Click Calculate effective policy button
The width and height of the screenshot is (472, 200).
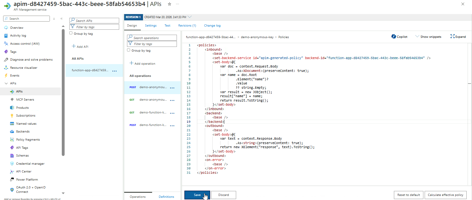(x=446, y=195)
